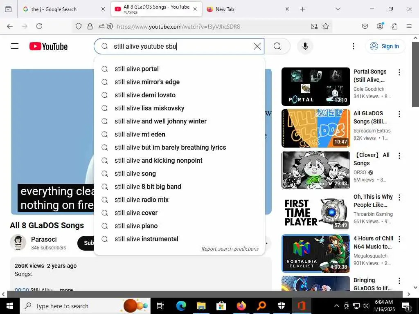This screenshot has height=314, width=419.
Task: Click the Sign in button
Action: tap(385, 46)
